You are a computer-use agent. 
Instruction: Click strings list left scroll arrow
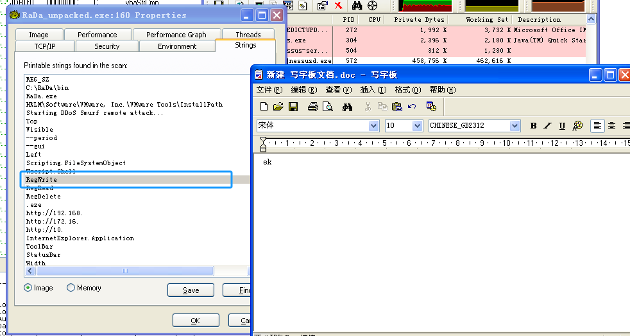30,271
